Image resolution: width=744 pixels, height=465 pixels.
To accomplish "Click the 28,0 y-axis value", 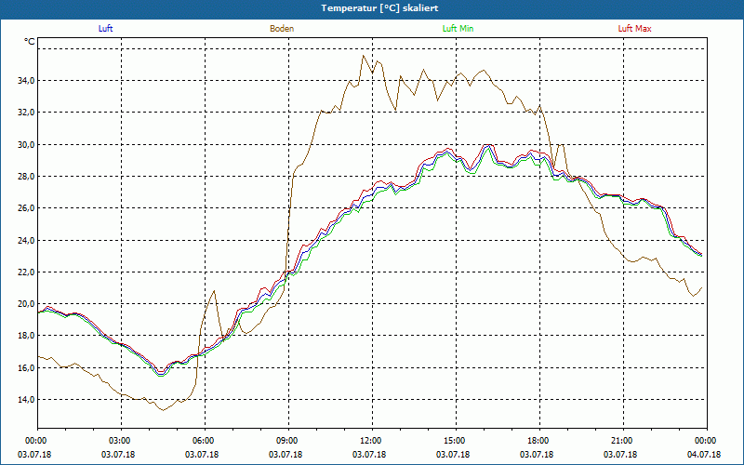I will click(x=26, y=177).
